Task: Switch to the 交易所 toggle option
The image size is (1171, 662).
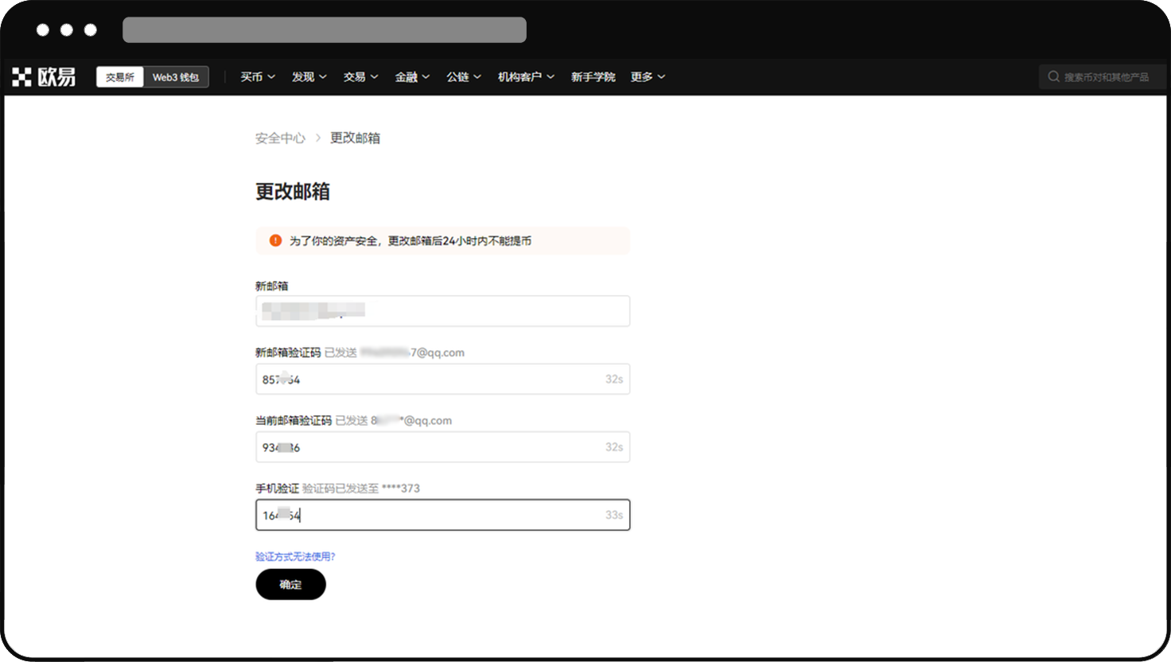Action: (x=120, y=77)
